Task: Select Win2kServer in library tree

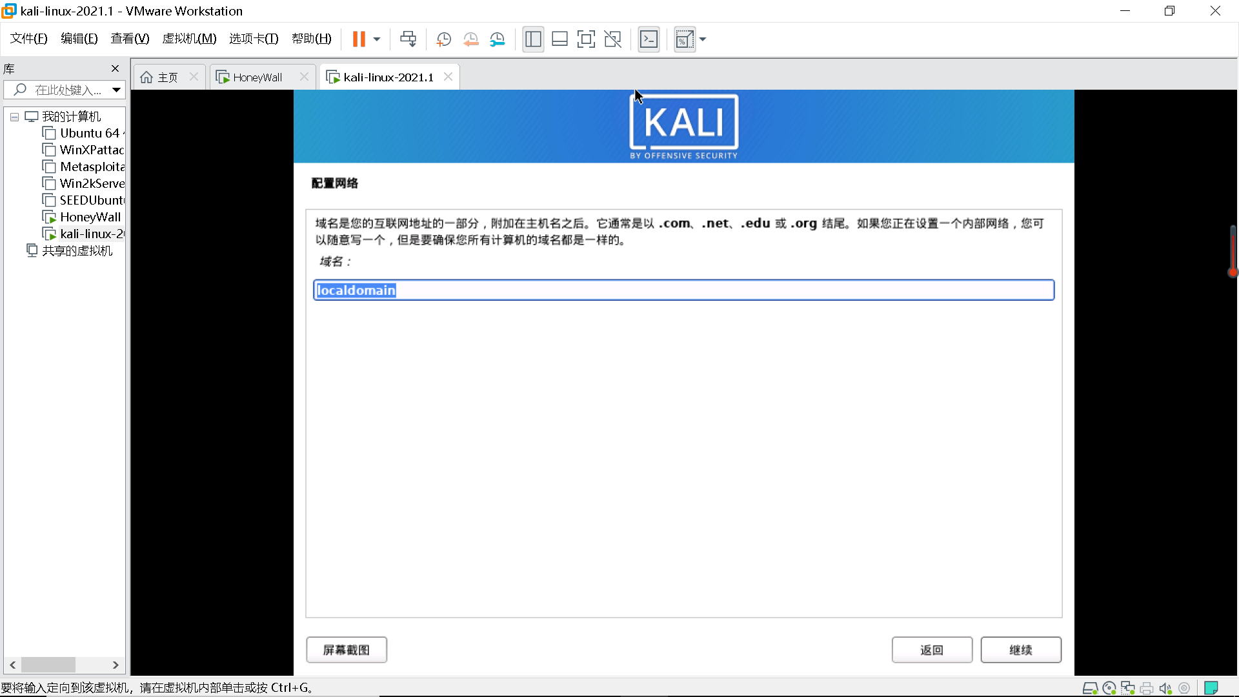Action: 92,183
